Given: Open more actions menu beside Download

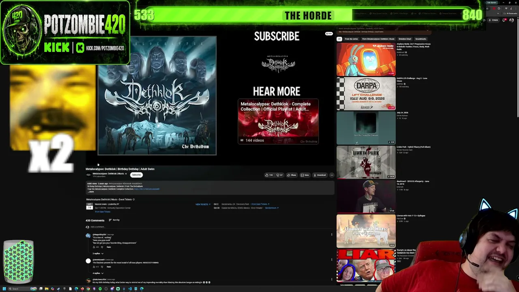Looking at the screenshot, I should point(332,175).
